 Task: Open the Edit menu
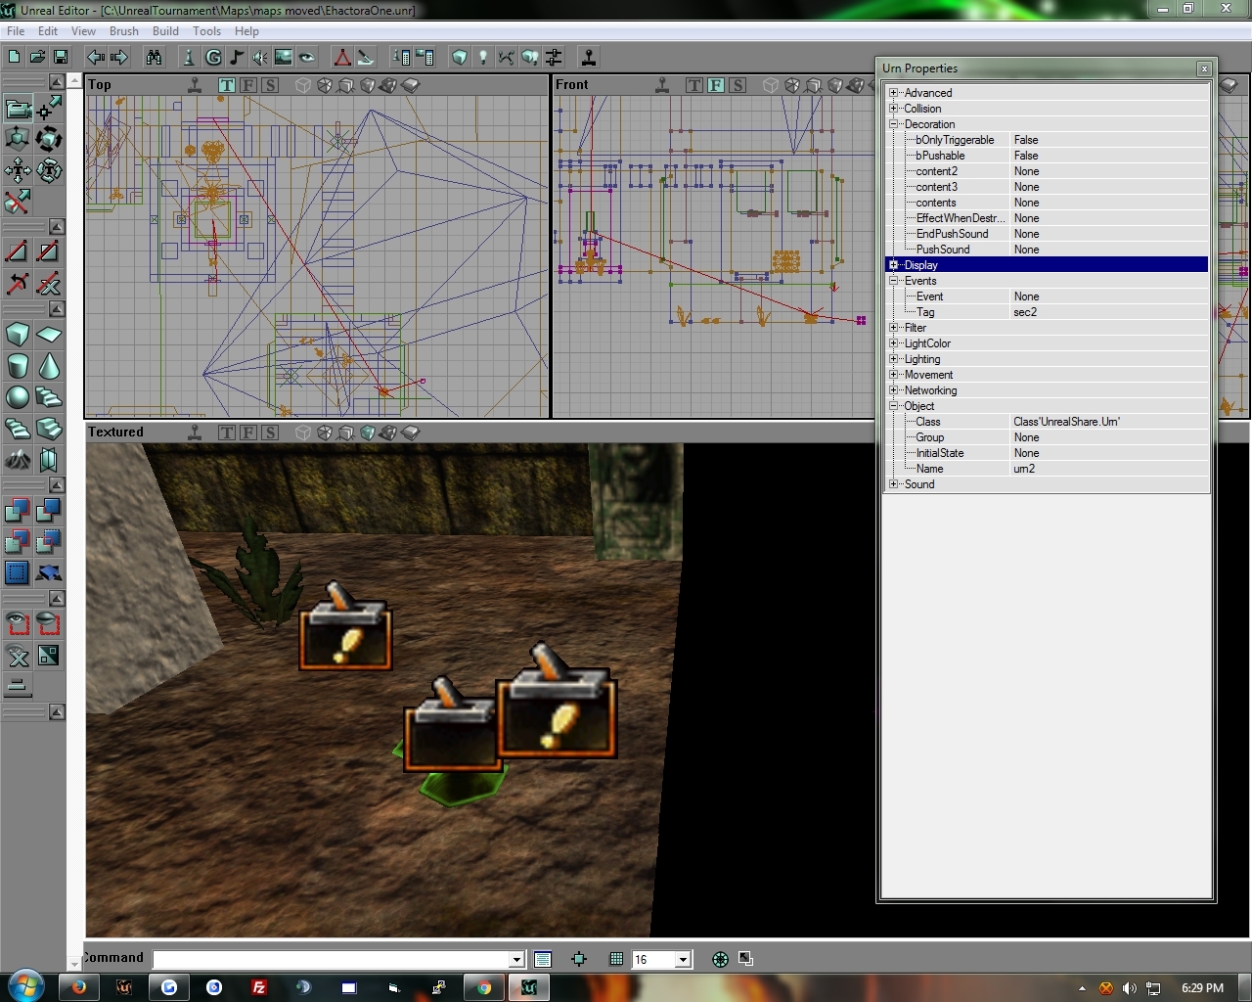48,31
